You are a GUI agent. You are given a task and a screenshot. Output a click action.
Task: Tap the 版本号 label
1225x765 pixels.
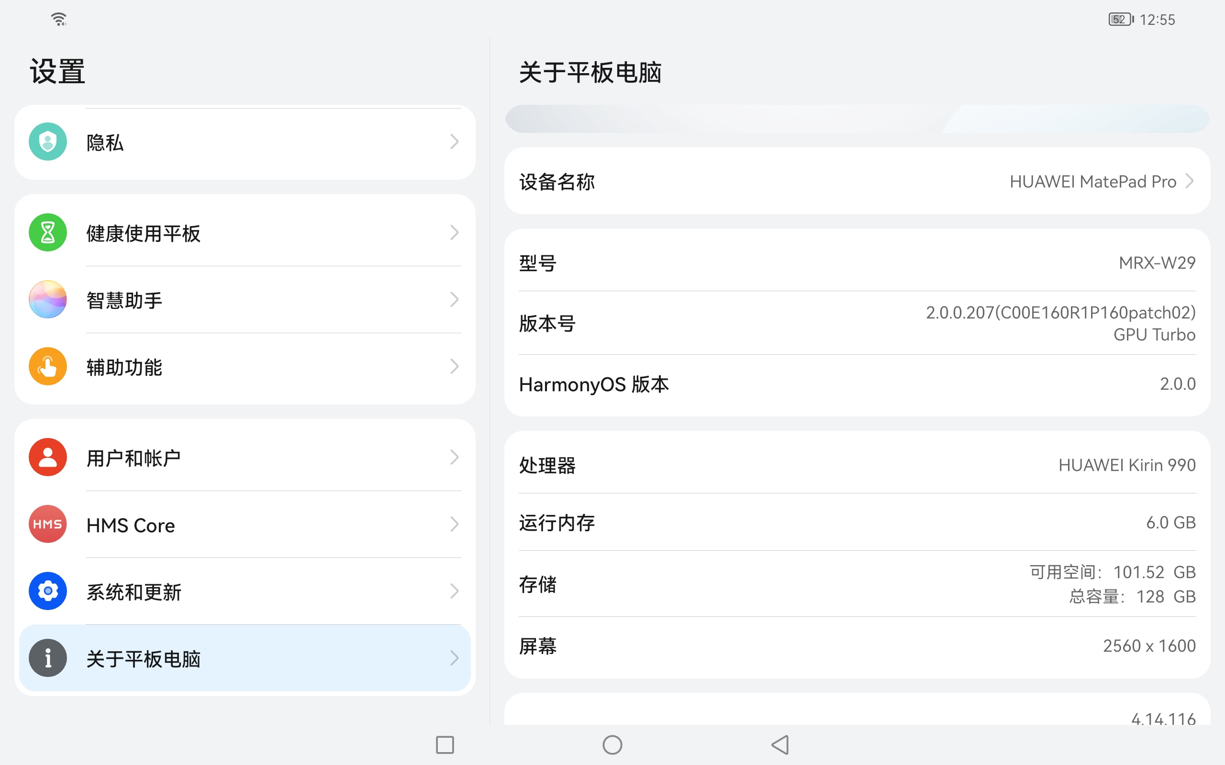tap(547, 323)
